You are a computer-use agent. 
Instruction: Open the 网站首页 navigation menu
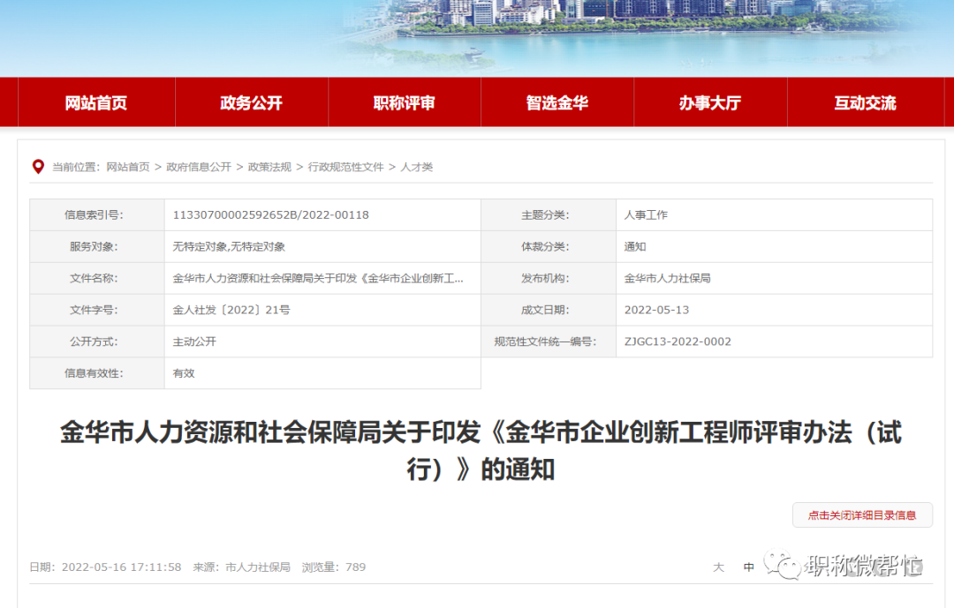click(x=97, y=102)
